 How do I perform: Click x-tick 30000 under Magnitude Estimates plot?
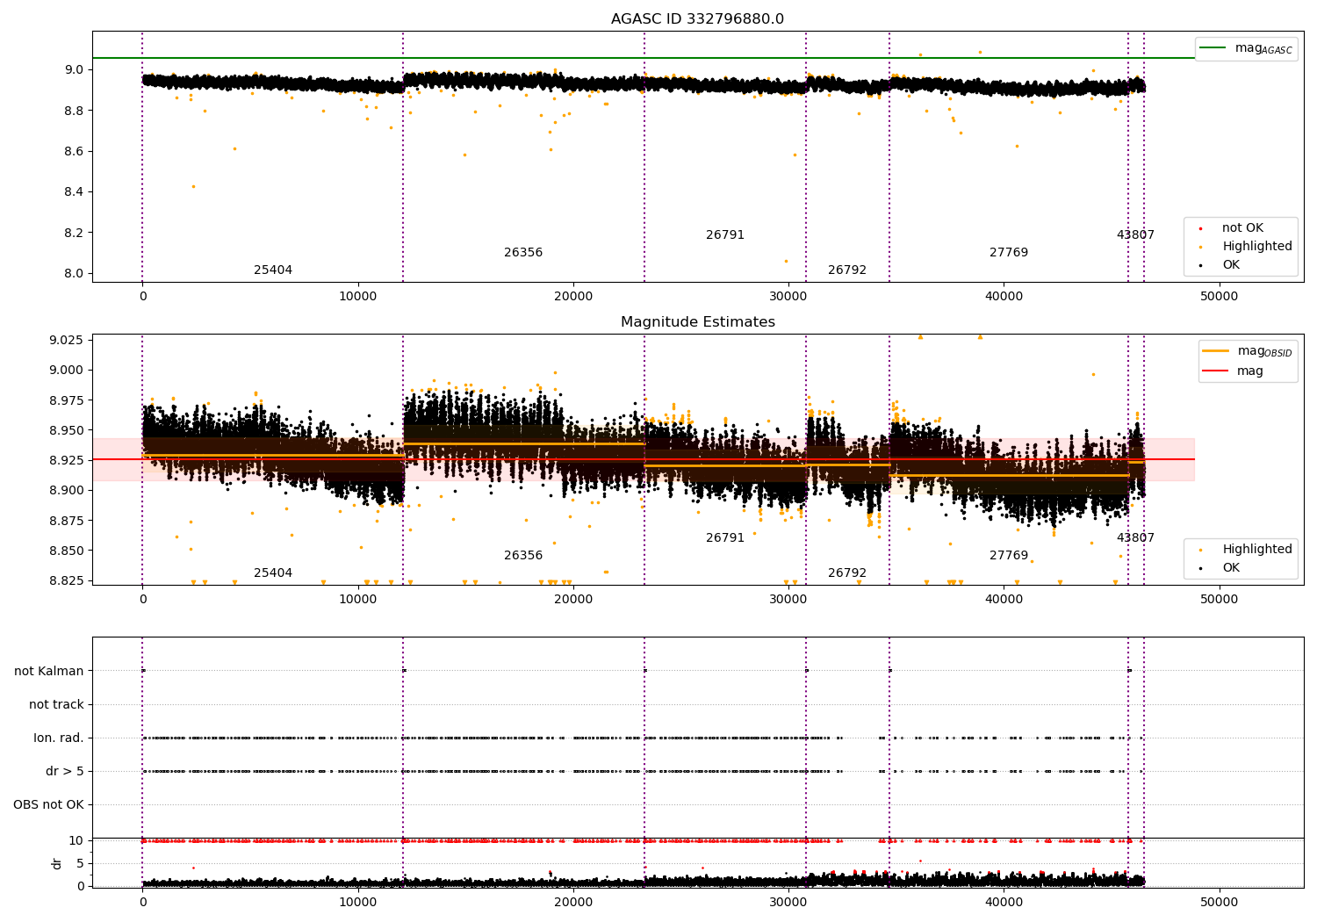tap(788, 600)
